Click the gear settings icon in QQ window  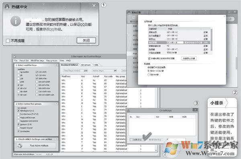pos(134,18)
